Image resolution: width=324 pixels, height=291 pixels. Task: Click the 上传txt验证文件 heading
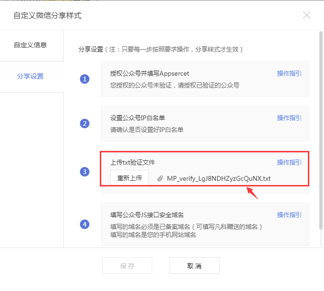click(132, 162)
